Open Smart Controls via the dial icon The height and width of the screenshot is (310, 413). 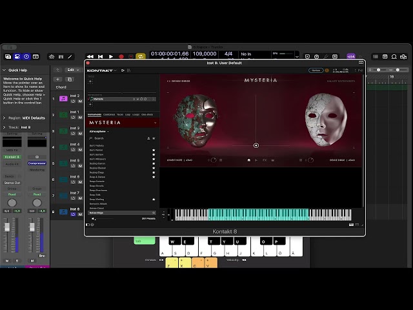[x=52, y=57]
